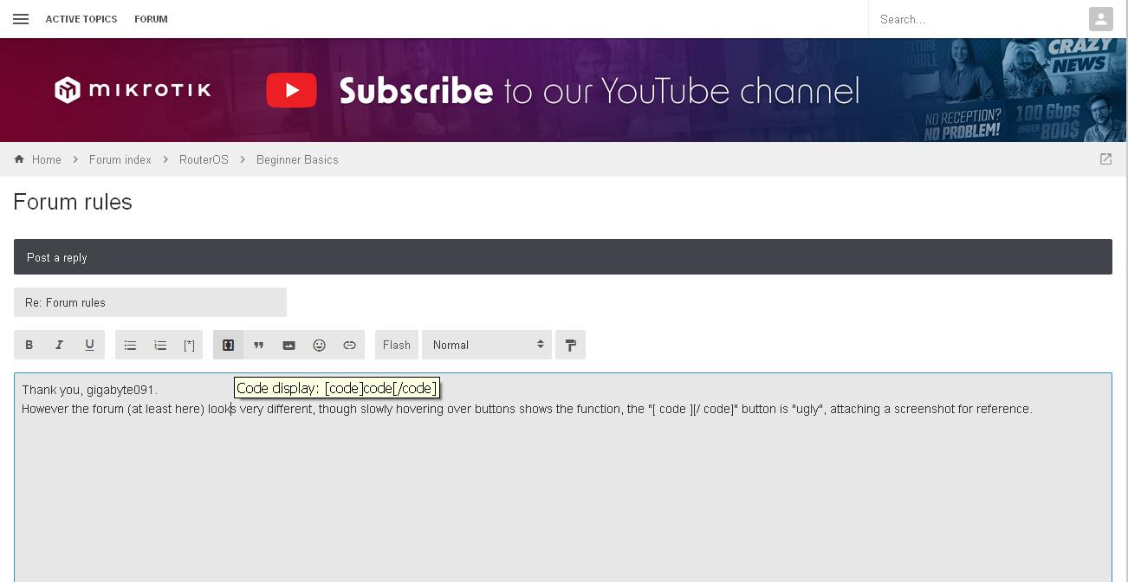
Task: Open the Forum index breadcrumb
Action: pyautogui.click(x=120, y=159)
